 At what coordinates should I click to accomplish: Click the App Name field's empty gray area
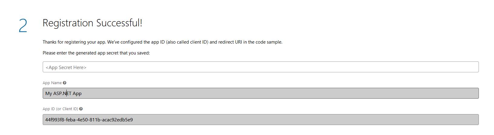pyautogui.click(x=273, y=94)
